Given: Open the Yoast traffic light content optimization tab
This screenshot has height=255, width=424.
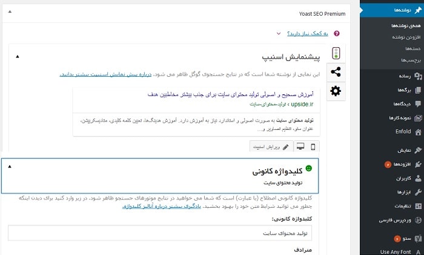Looking at the screenshot, I should point(336,53).
